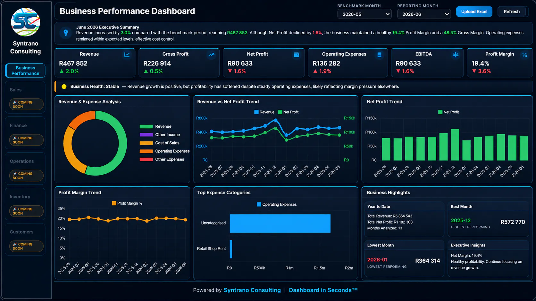Click the EBITDA balance scale icon
This screenshot has height=301, width=536.
tap(456, 55)
